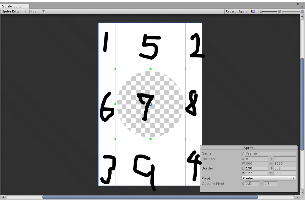Open the Sprite Editor window options menu icon

[x=302, y=7]
